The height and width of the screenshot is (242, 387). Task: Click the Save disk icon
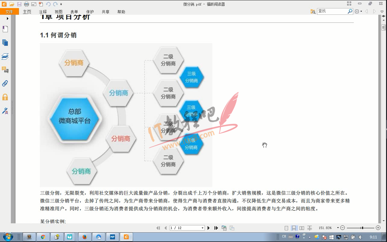coord(19,4)
